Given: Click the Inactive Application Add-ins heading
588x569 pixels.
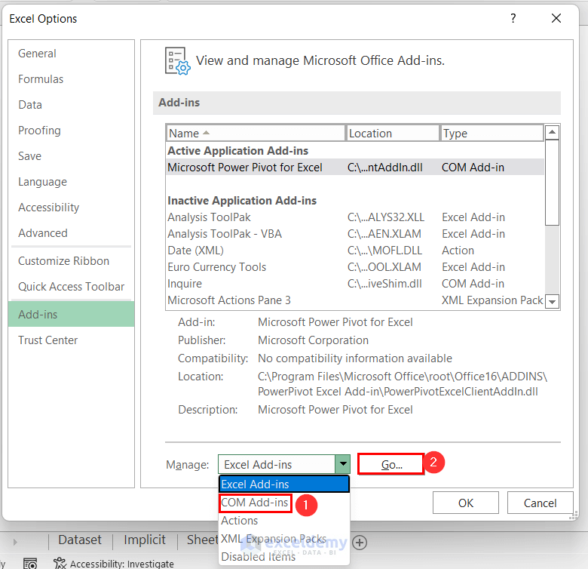Looking at the screenshot, I should [242, 201].
